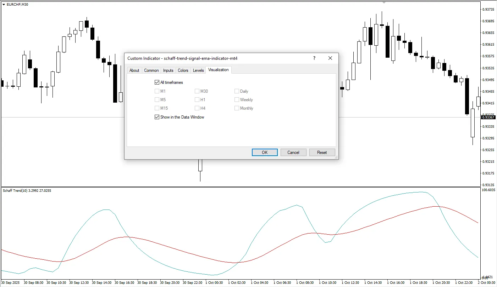This screenshot has height=287, width=497.
Task: Confirm settings with the OK button
Action: point(264,152)
